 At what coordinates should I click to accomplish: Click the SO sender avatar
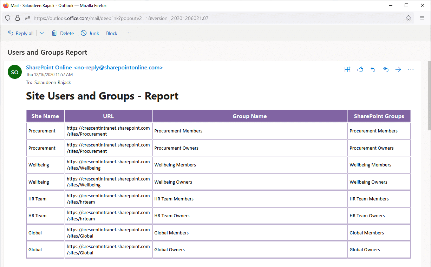[15, 72]
